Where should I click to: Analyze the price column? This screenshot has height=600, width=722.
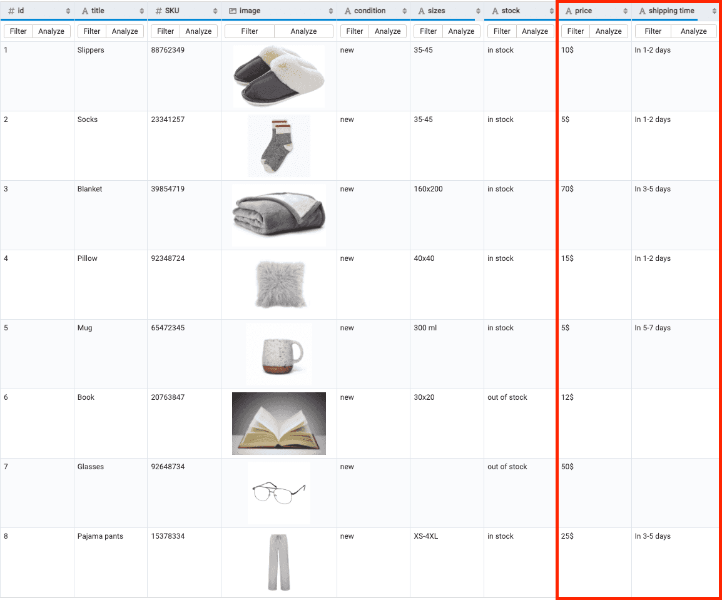click(608, 31)
